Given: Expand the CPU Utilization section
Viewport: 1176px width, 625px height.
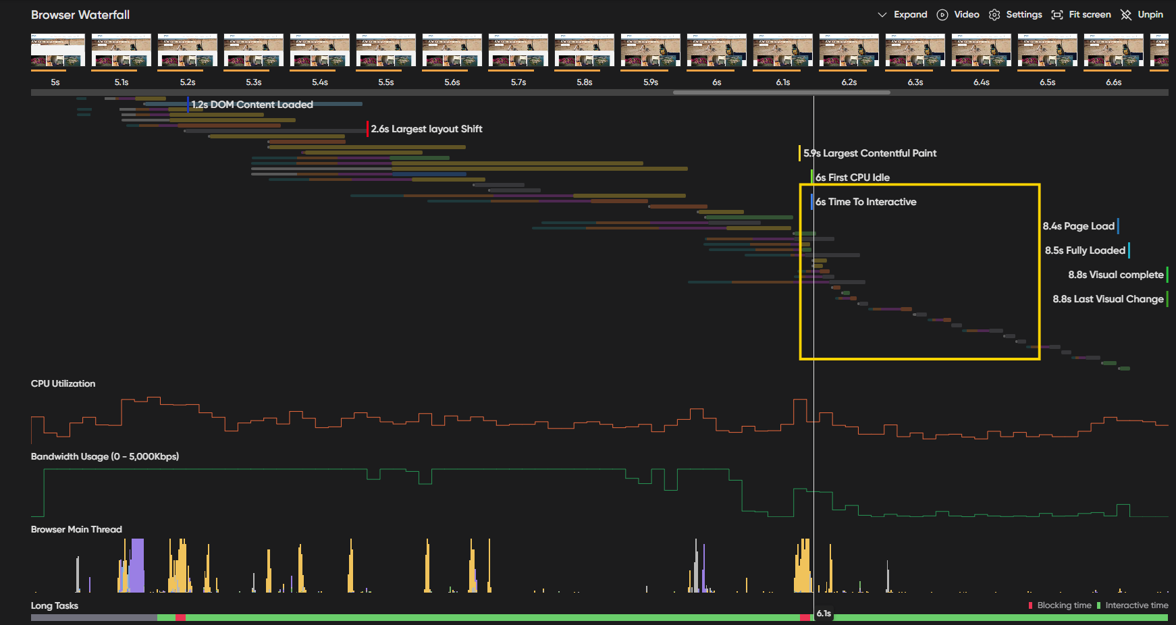Looking at the screenshot, I should pos(62,383).
